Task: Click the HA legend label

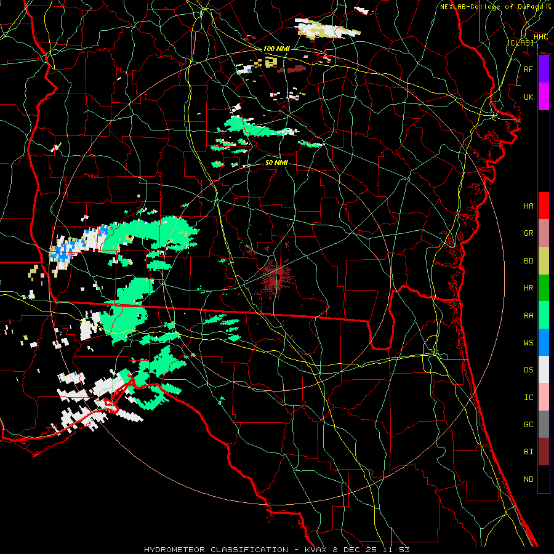Action: coord(529,206)
